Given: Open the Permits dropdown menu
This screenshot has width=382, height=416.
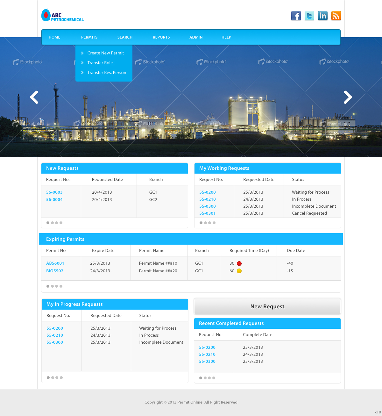Looking at the screenshot, I should 89,37.
